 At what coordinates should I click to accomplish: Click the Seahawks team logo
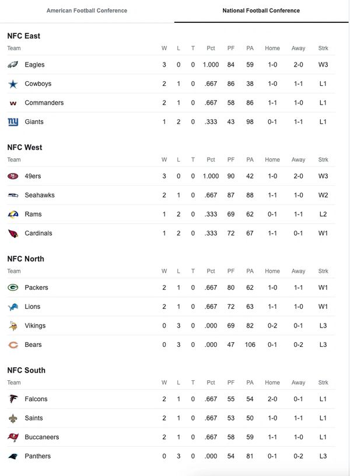[x=13, y=195]
